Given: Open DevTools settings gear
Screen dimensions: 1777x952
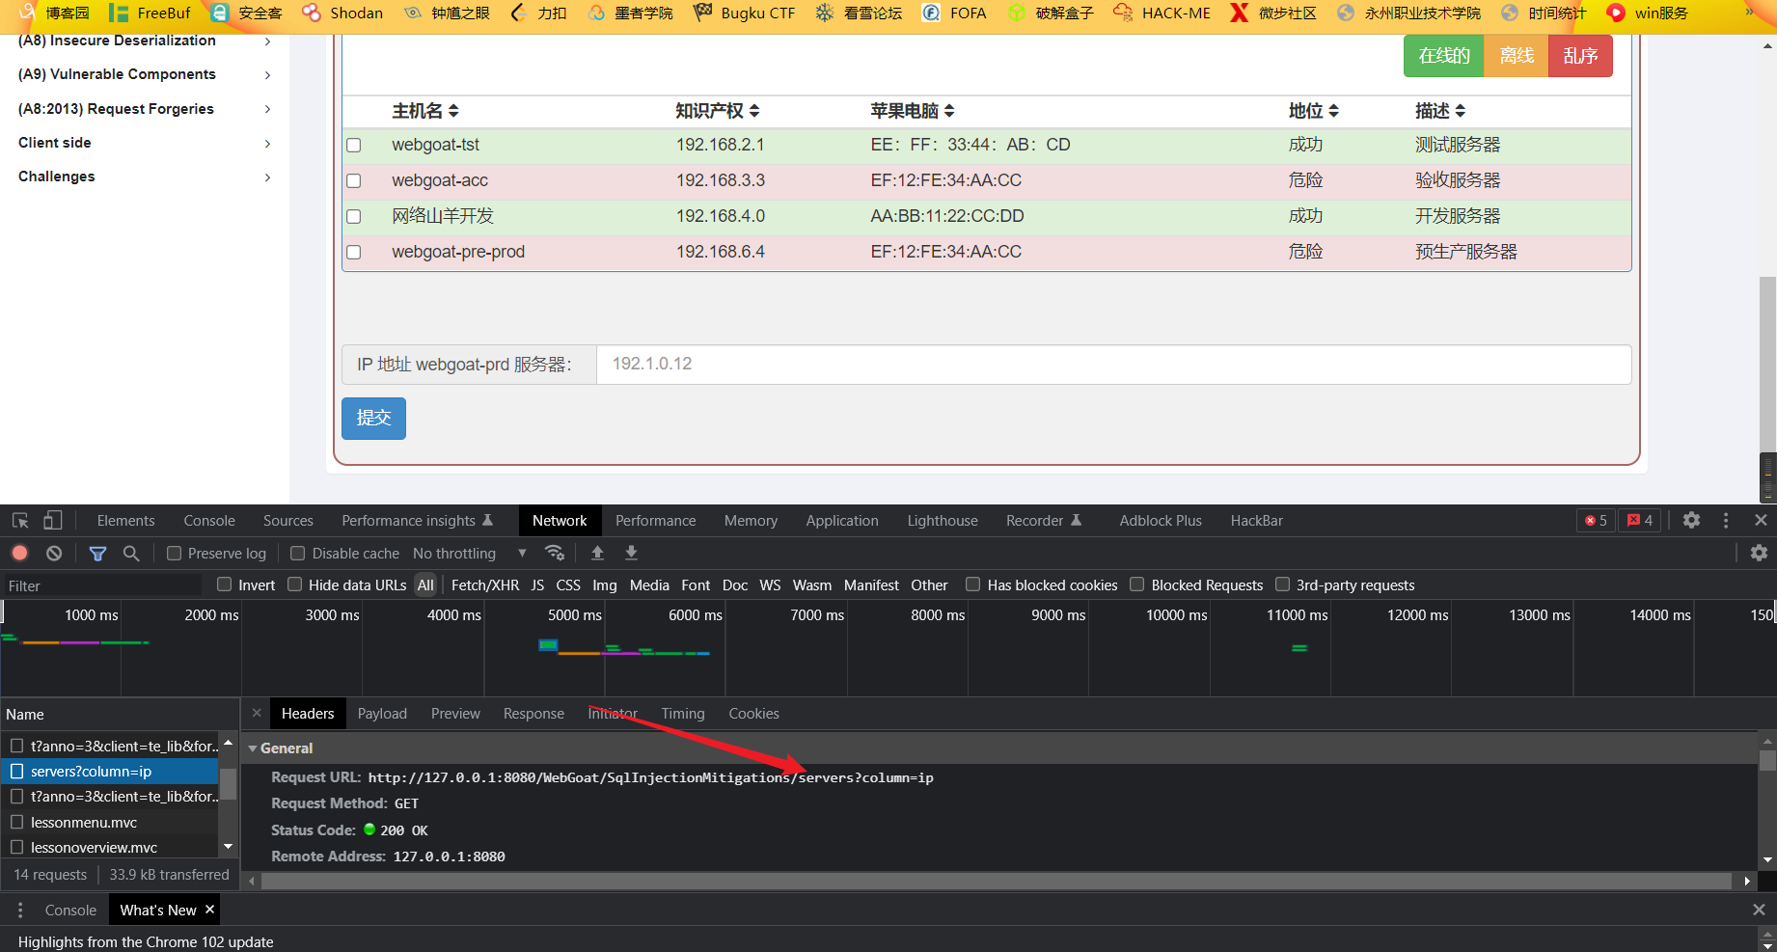Looking at the screenshot, I should tap(1692, 521).
